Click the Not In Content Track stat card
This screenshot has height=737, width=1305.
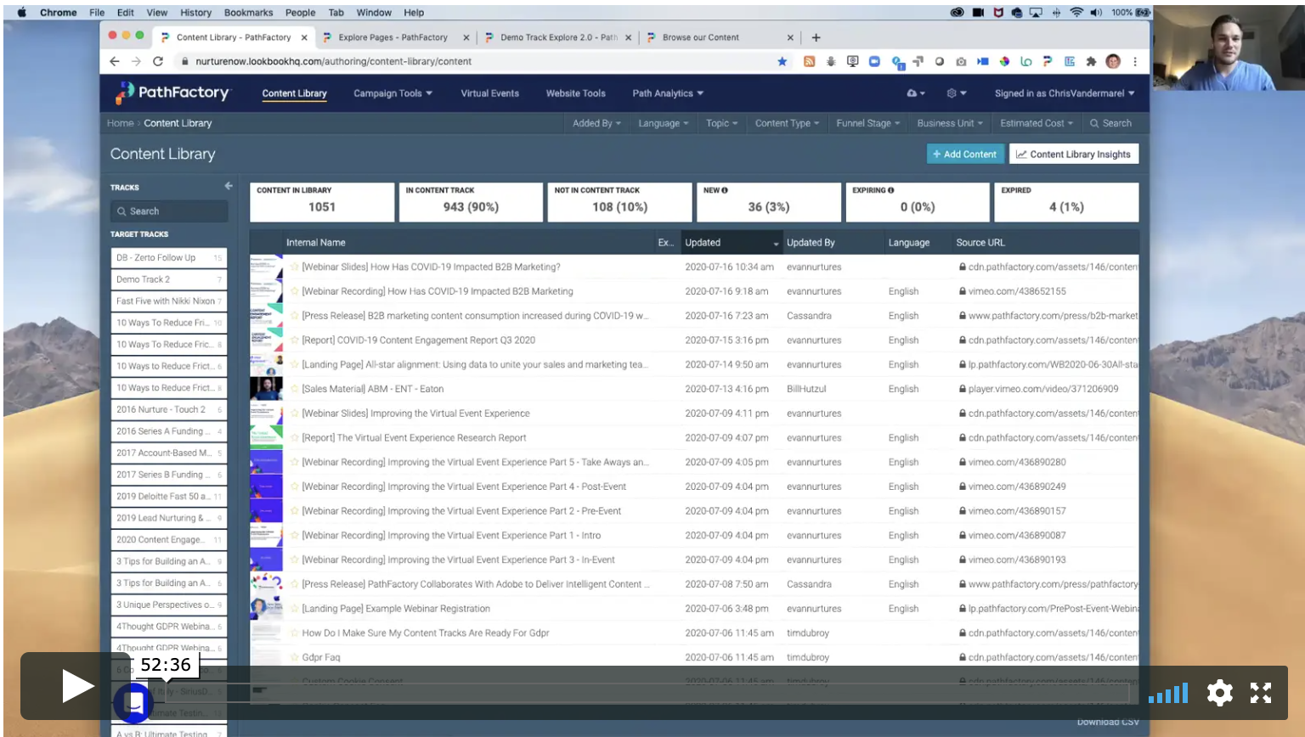[x=619, y=202]
